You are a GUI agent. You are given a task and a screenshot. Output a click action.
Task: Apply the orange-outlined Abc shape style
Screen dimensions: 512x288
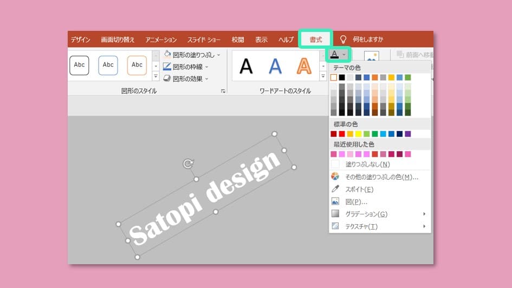pos(137,65)
